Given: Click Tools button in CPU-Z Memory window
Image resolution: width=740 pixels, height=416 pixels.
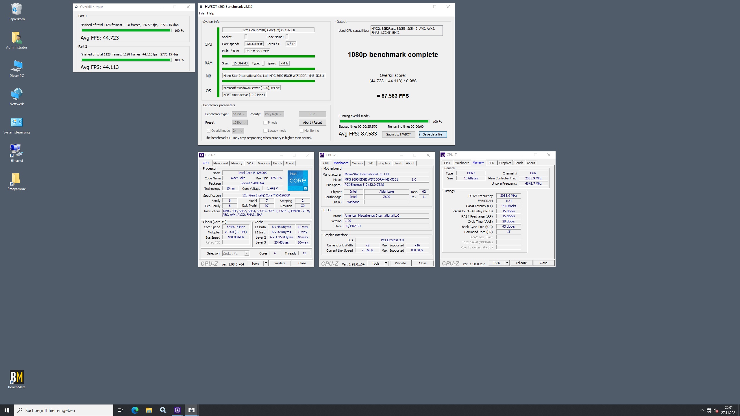Looking at the screenshot, I should coord(497,263).
